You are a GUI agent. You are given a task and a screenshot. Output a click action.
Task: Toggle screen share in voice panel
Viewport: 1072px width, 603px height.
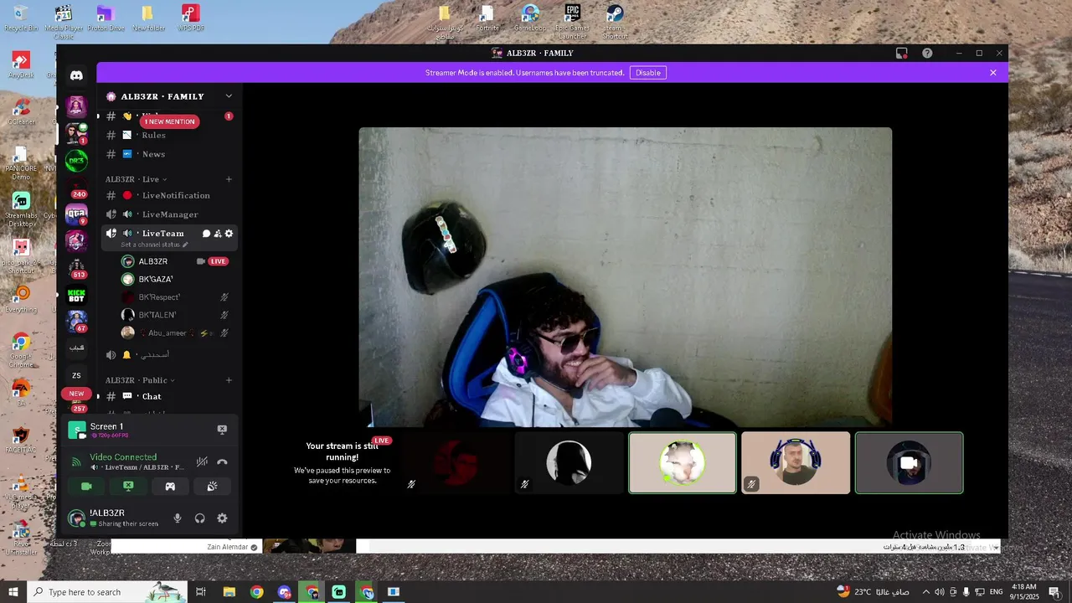click(x=128, y=486)
